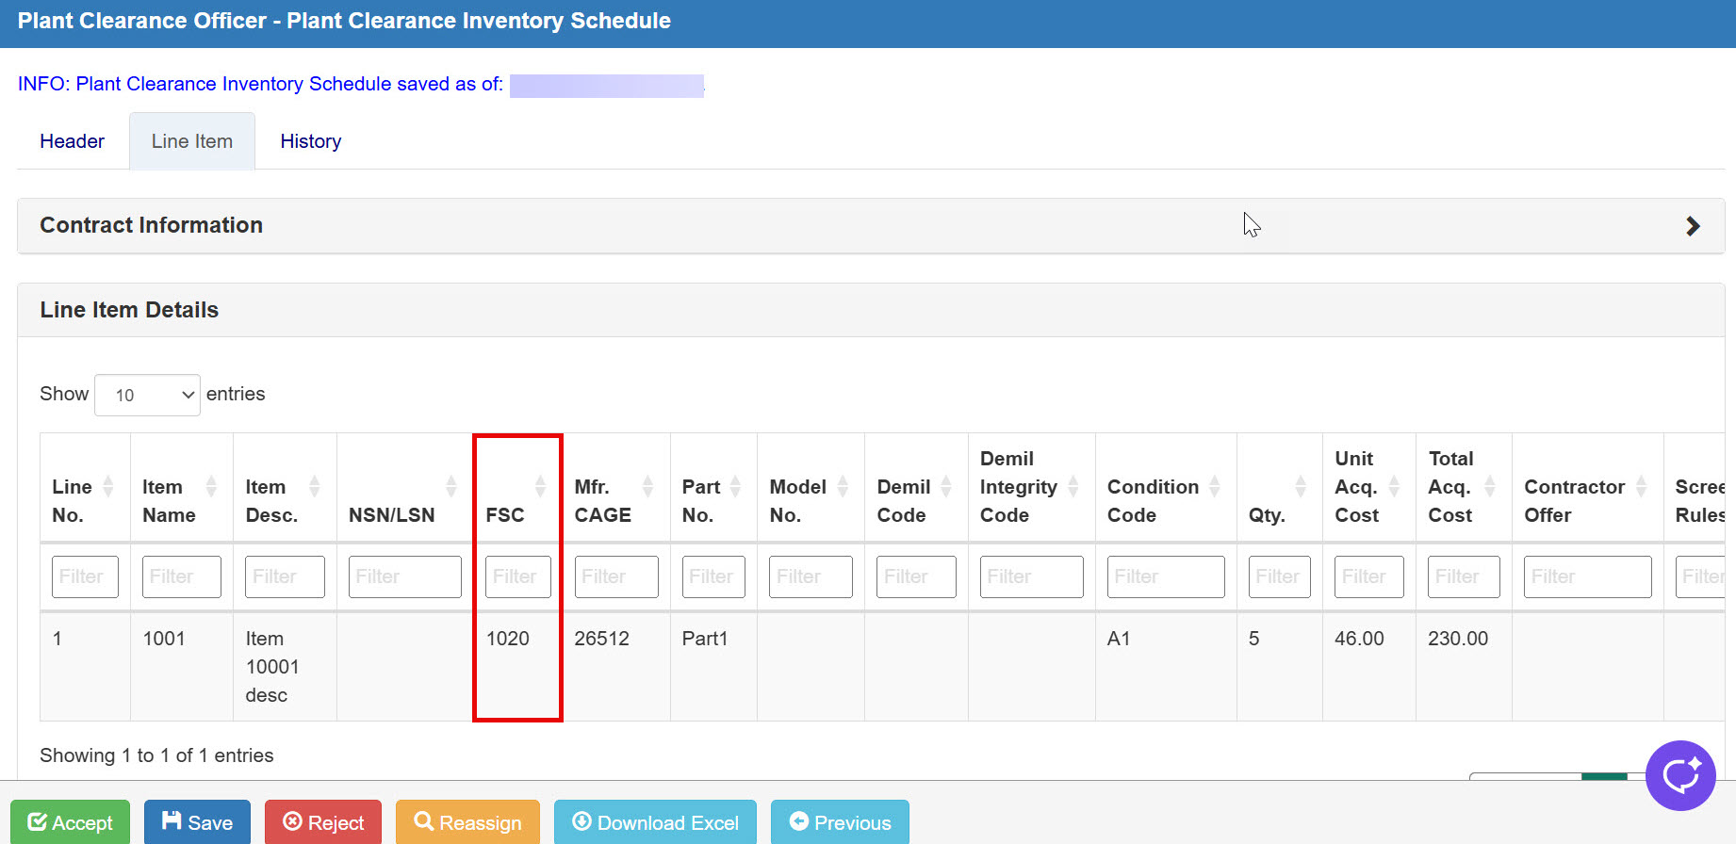Click the Condition Code value A1
This screenshot has width=1736, height=844.
tap(1119, 639)
